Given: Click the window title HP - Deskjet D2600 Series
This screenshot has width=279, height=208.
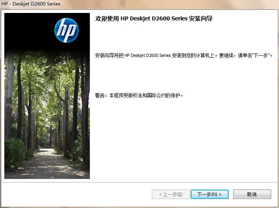Looking at the screenshot, I should pyautogui.click(x=31, y=4).
